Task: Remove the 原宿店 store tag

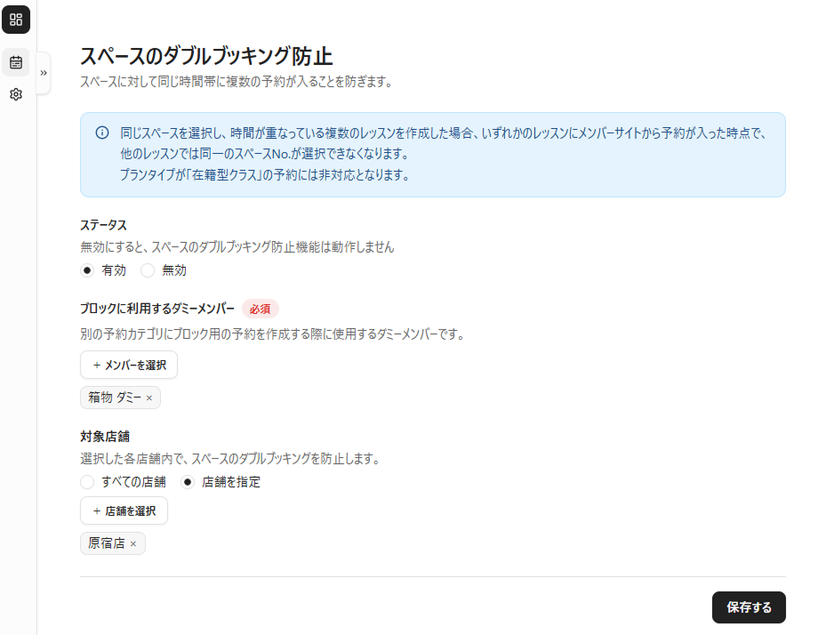Action: tap(133, 543)
